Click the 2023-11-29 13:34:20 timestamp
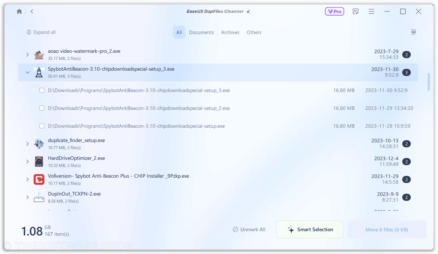This screenshot has width=438, height=254. pos(389,108)
